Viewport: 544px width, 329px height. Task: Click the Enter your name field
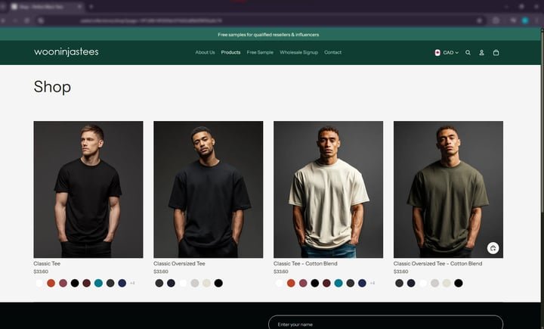385,323
